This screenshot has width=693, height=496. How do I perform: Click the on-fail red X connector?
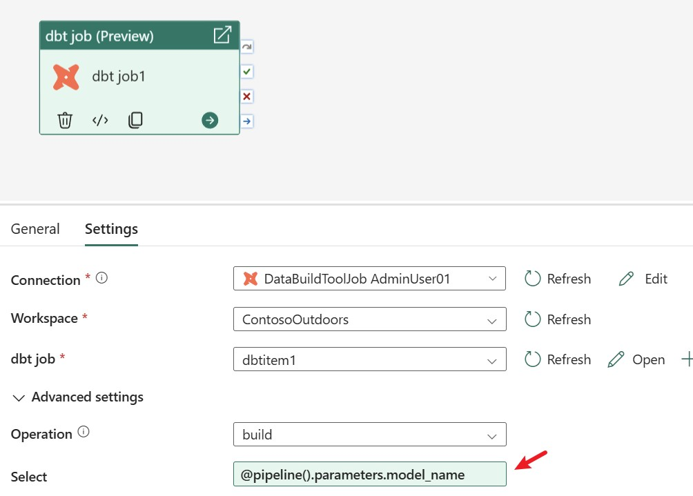pos(247,97)
